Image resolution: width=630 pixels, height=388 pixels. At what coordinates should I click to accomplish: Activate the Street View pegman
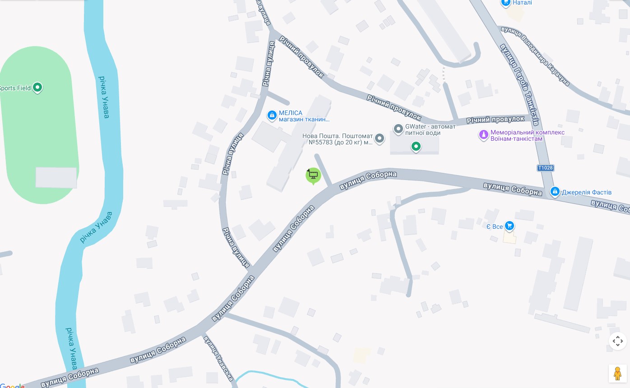[x=618, y=374]
